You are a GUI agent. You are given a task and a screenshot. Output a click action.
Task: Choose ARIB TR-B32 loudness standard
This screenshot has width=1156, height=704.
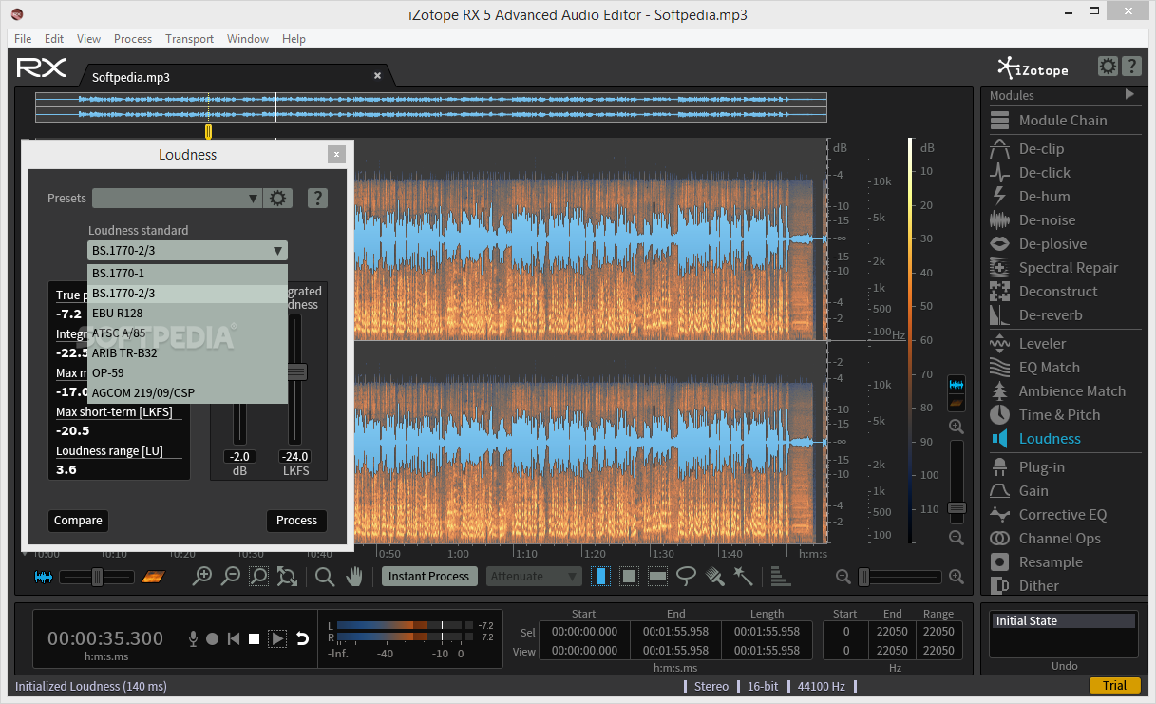click(x=187, y=353)
